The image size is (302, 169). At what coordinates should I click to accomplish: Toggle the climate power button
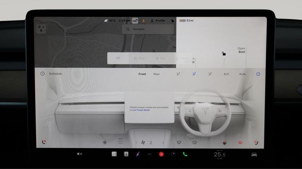pyautogui.click(x=258, y=74)
